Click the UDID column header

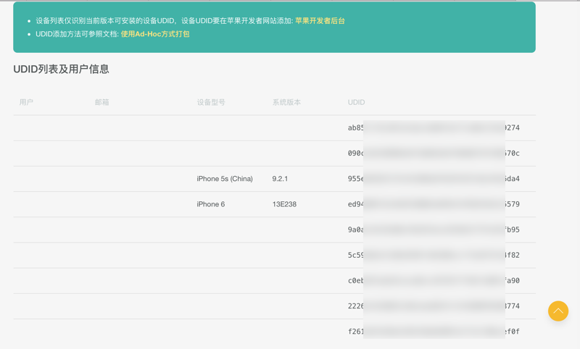point(356,102)
